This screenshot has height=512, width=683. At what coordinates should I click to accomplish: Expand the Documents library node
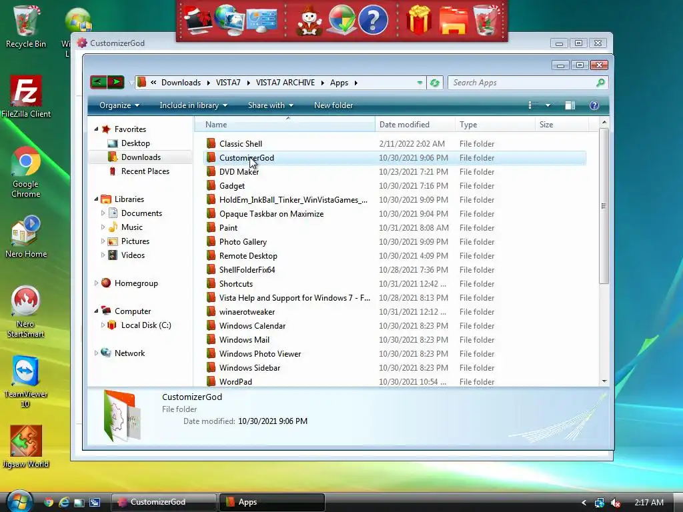click(103, 213)
